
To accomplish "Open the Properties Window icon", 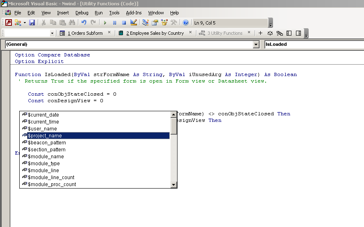I will (155, 22).
